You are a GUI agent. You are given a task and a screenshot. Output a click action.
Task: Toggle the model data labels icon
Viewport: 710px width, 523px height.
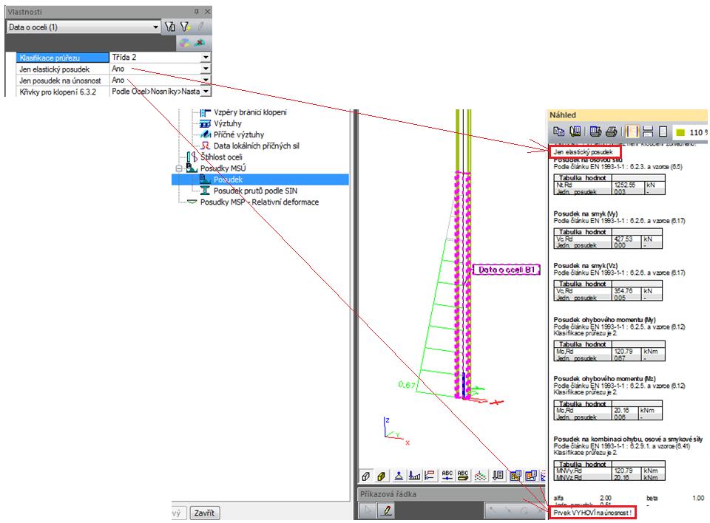point(429,476)
